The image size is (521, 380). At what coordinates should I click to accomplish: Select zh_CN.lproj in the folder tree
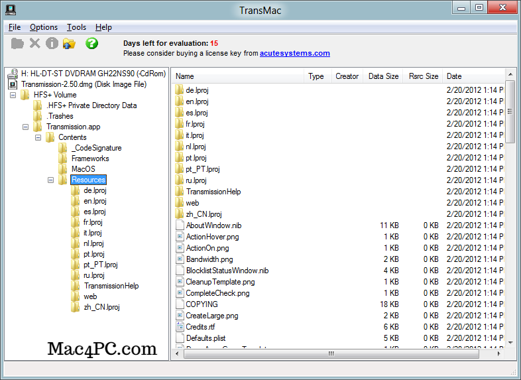(x=101, y=307)
